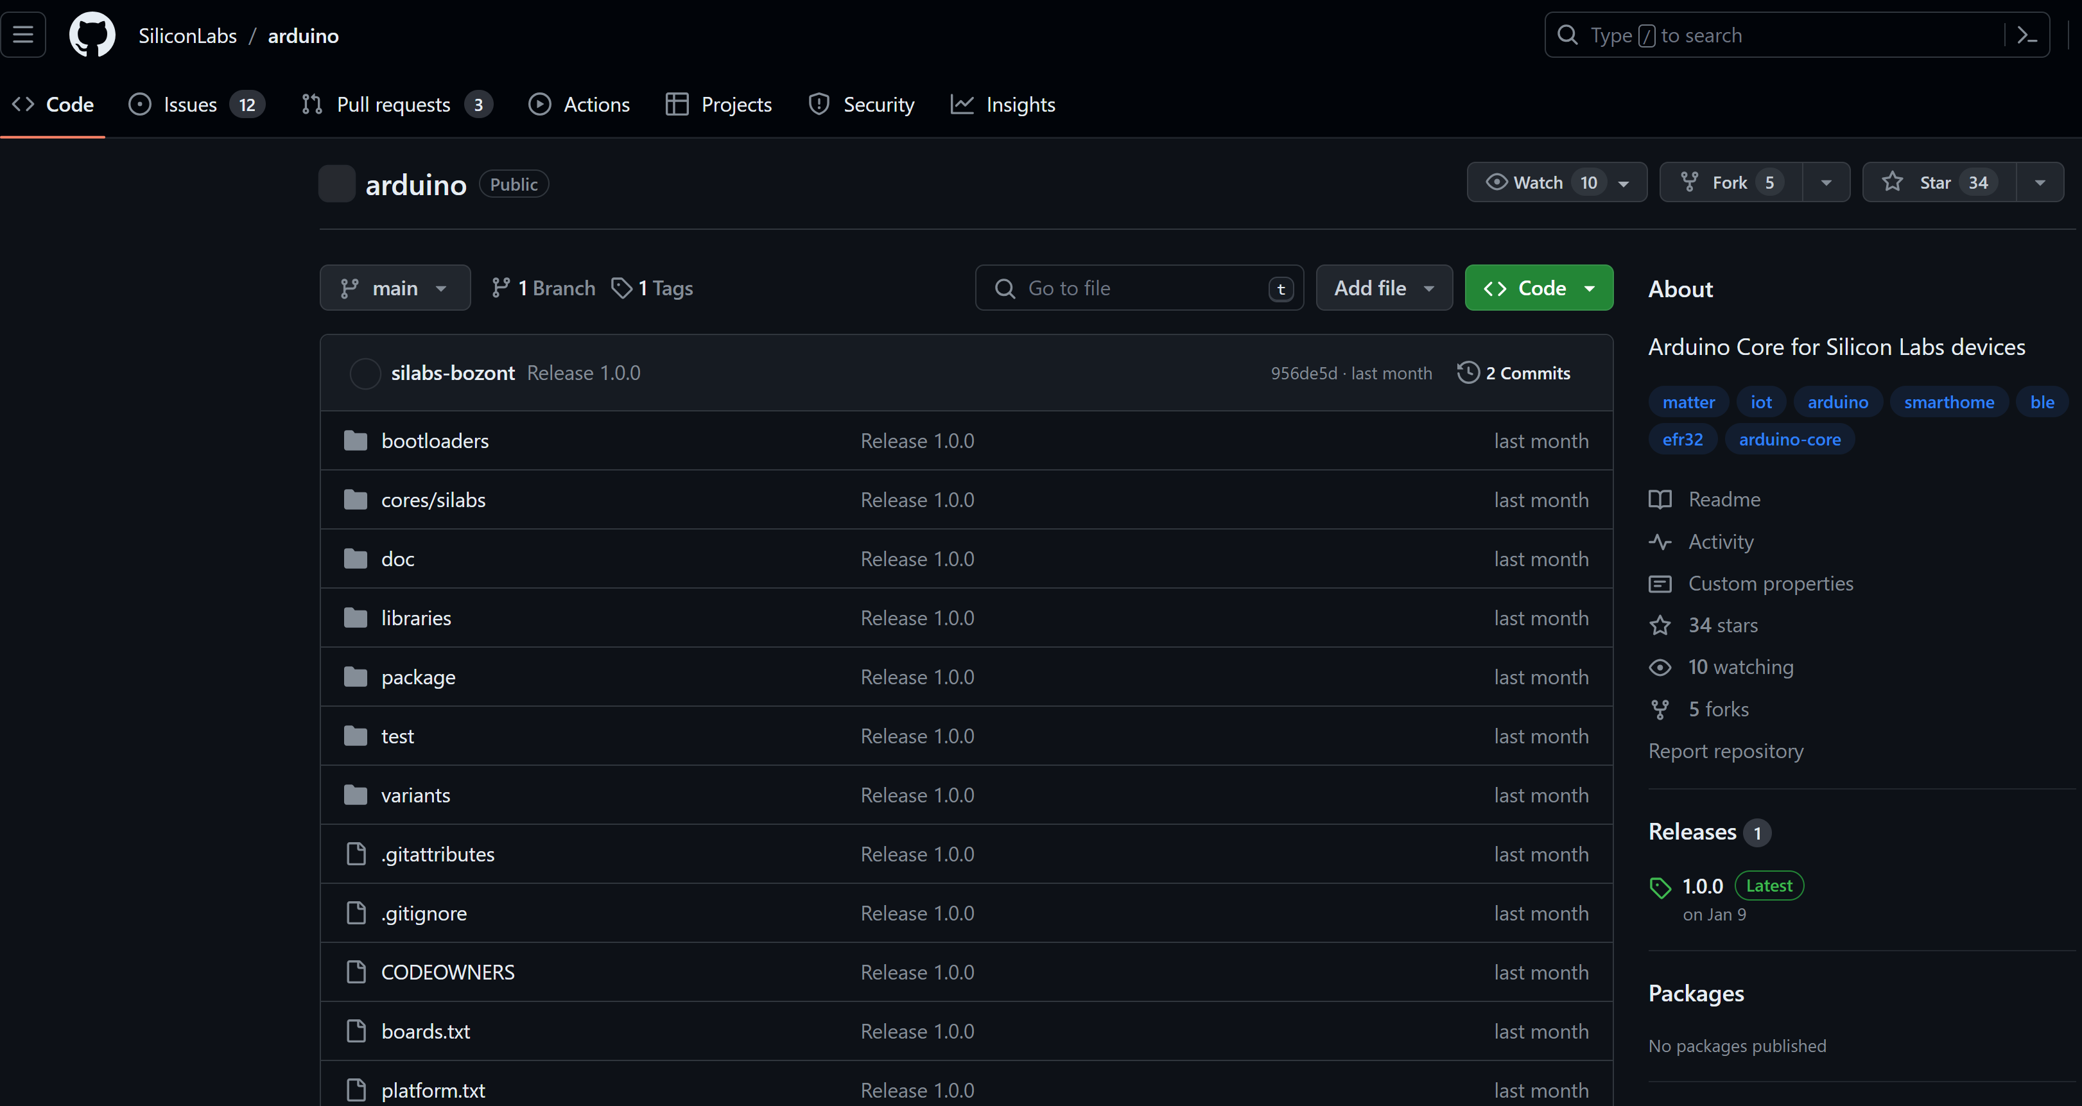2082x1106 pixels.
Task: Click the CODEOWNERS file icon
Action: point(356,971)
